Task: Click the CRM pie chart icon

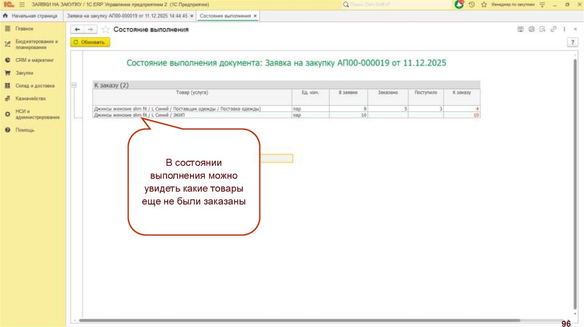Action: point(7,60)
